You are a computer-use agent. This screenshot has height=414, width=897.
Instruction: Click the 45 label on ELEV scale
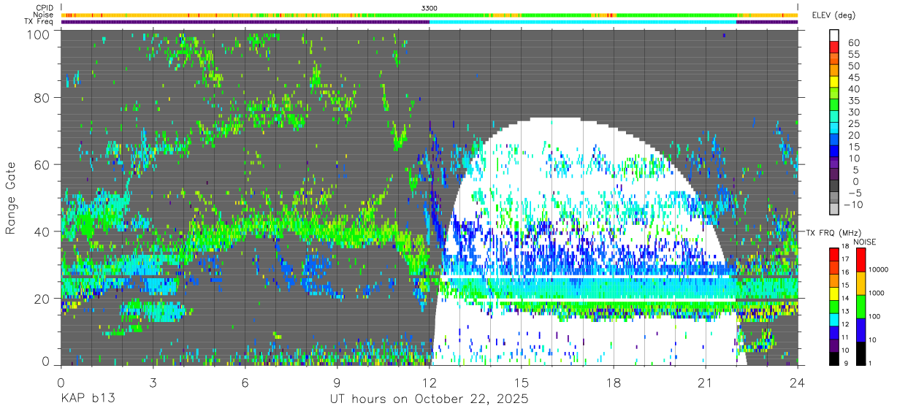click(x=853, y=77)
